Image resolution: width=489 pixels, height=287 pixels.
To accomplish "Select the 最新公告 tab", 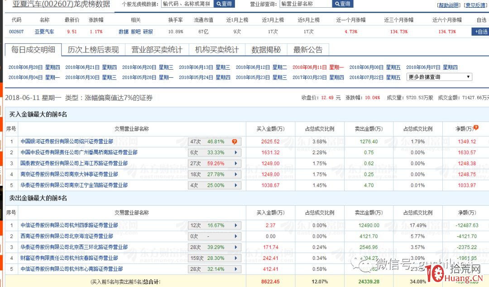I will pyautogui.click(x=308, y=50).
